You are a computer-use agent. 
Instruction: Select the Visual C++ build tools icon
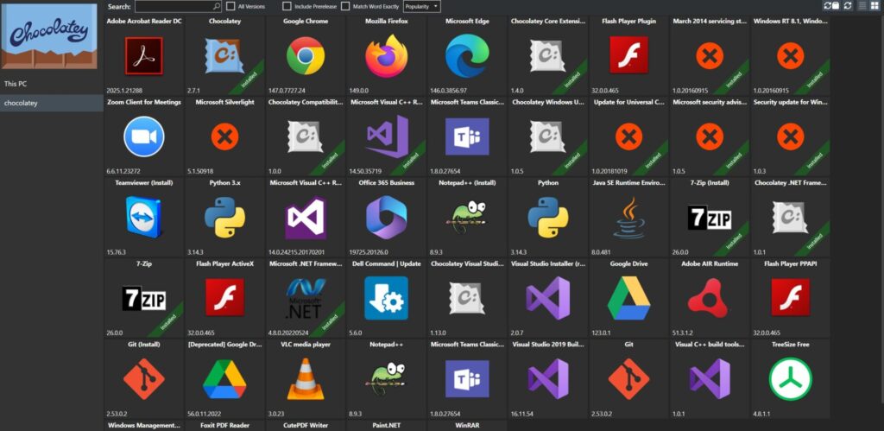coord(710,379)
